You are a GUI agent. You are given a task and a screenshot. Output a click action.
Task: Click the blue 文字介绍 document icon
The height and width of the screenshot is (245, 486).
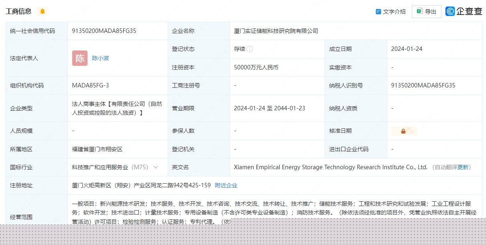pos(378,11)
